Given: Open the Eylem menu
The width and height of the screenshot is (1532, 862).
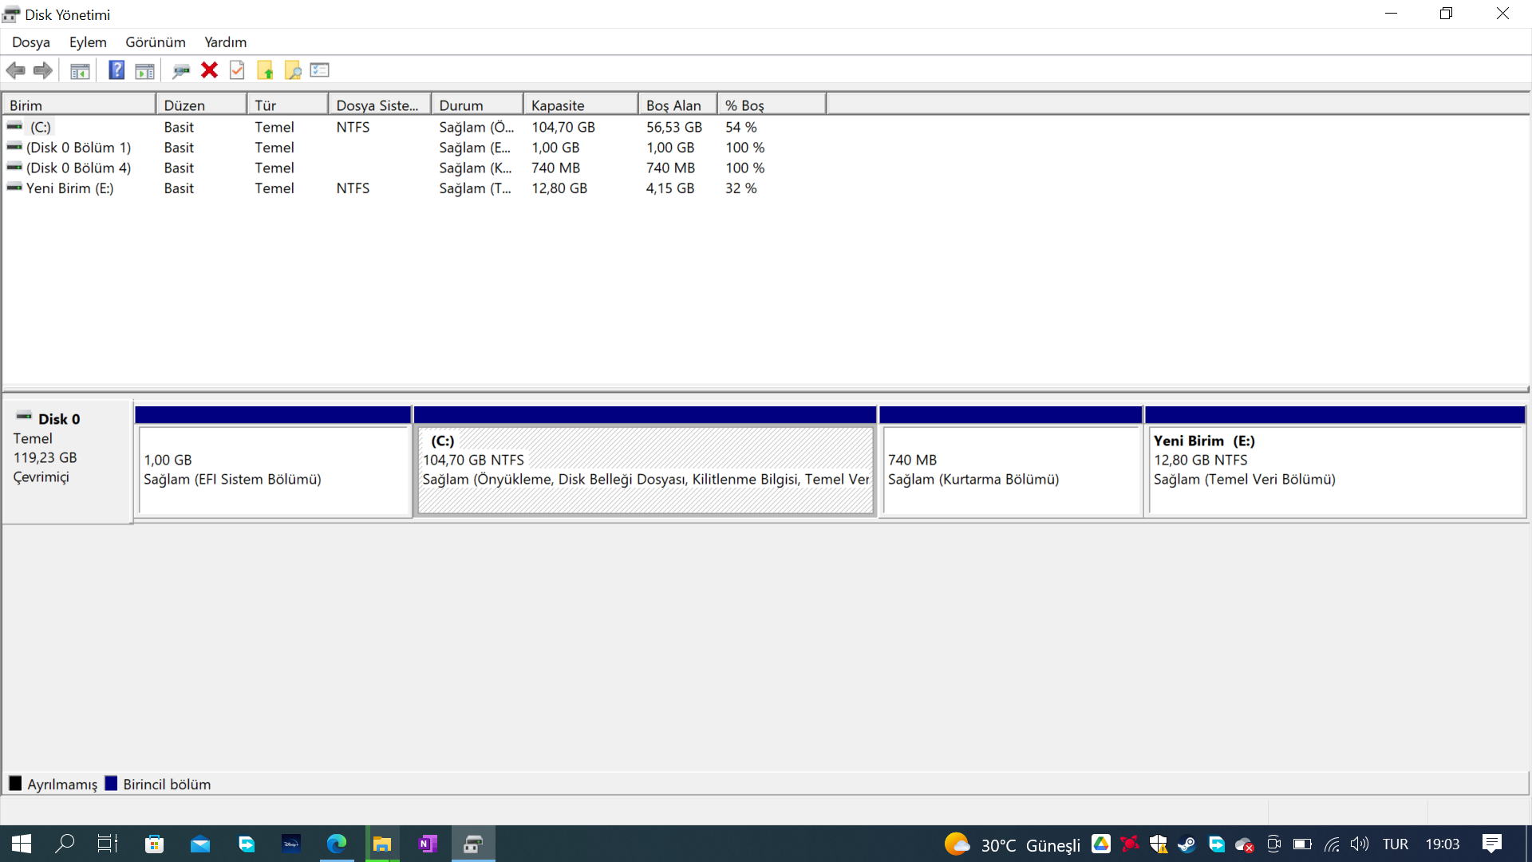Looking at the screenshot, I should [x=88, y=42].
